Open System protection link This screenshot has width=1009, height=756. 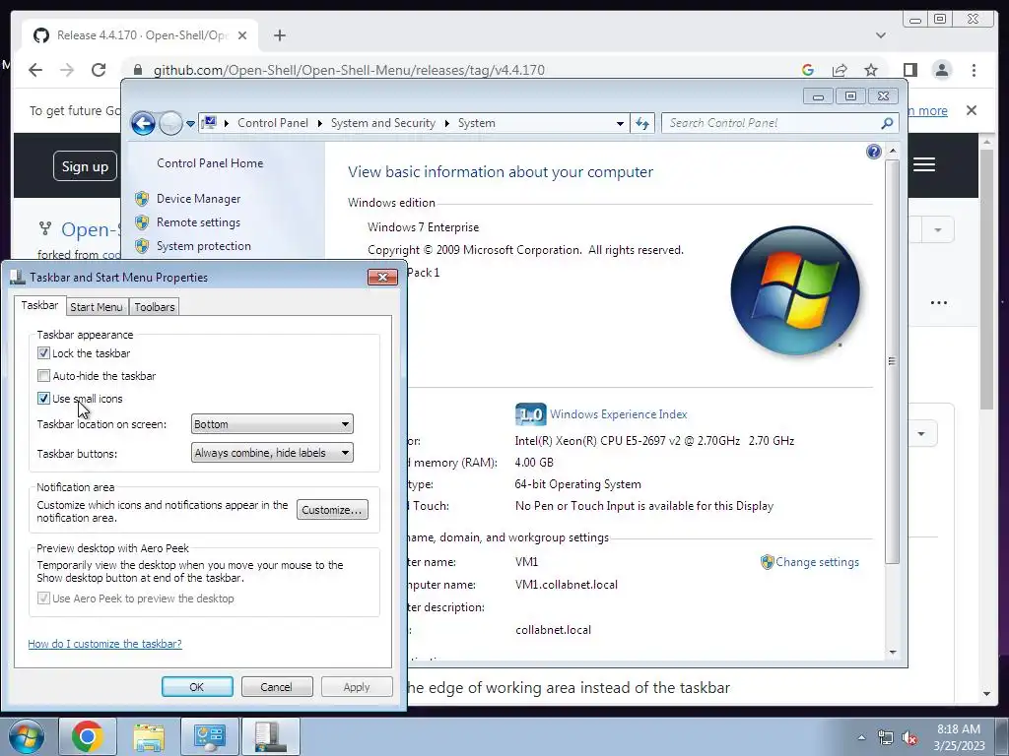click(203, 246)
